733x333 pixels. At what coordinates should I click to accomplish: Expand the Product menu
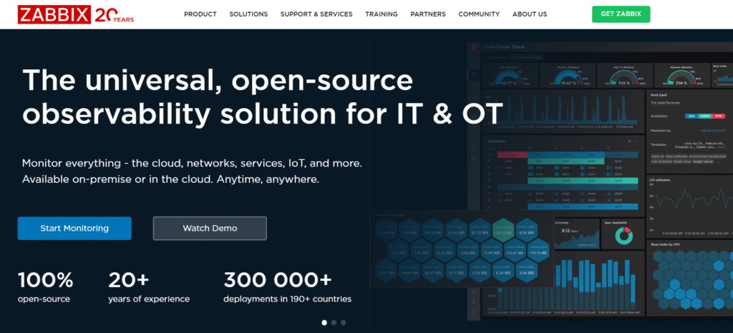tap(200, 14)
